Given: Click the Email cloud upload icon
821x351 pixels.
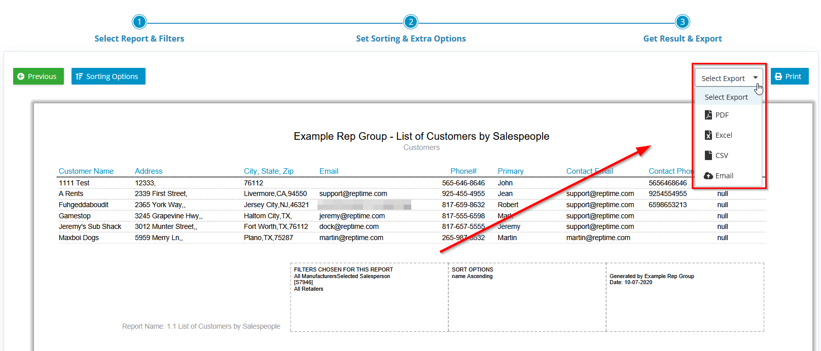Looking at the screenshot, I should coord(708,176).
